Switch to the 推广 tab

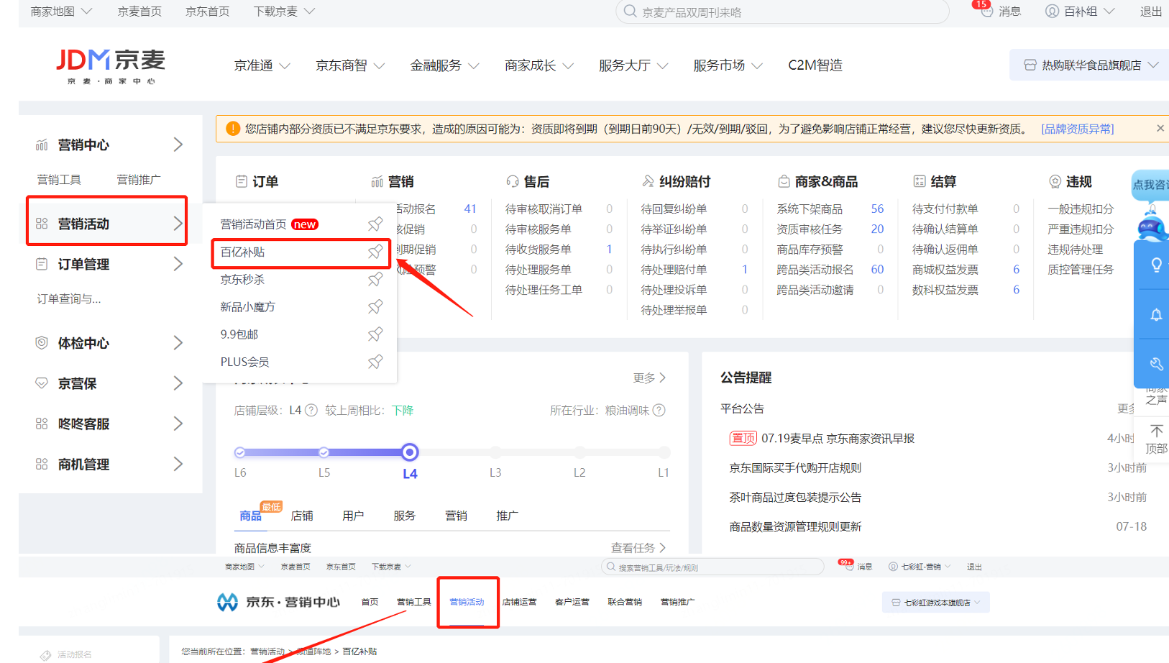tap(507, 516)
